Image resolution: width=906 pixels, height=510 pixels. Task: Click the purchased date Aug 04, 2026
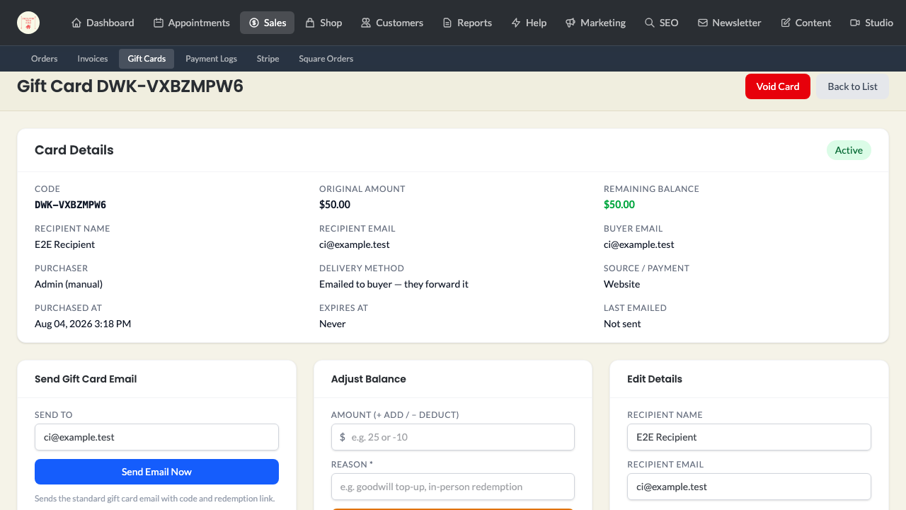pyautogui.click(x=83, y=324)
